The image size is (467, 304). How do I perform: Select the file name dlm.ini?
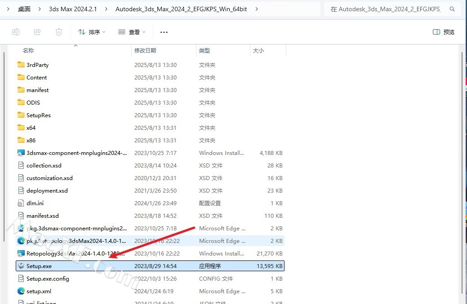click(35, 203)
